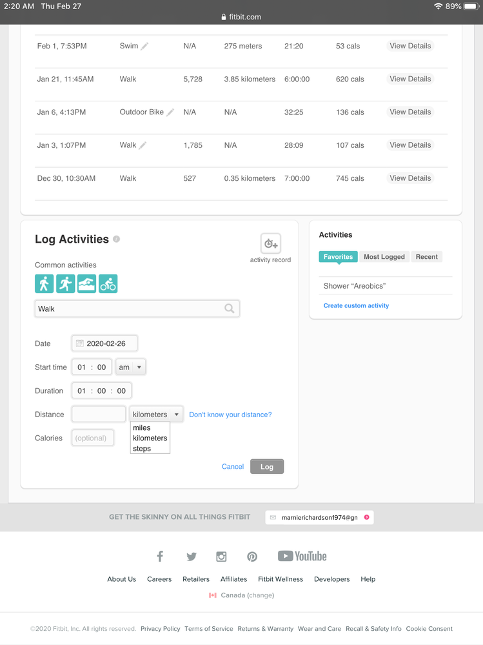Image resolution: width=483 pixels, height=645 pixels.
Task: Open the Cookie Consent link
Action: (429, 629)
